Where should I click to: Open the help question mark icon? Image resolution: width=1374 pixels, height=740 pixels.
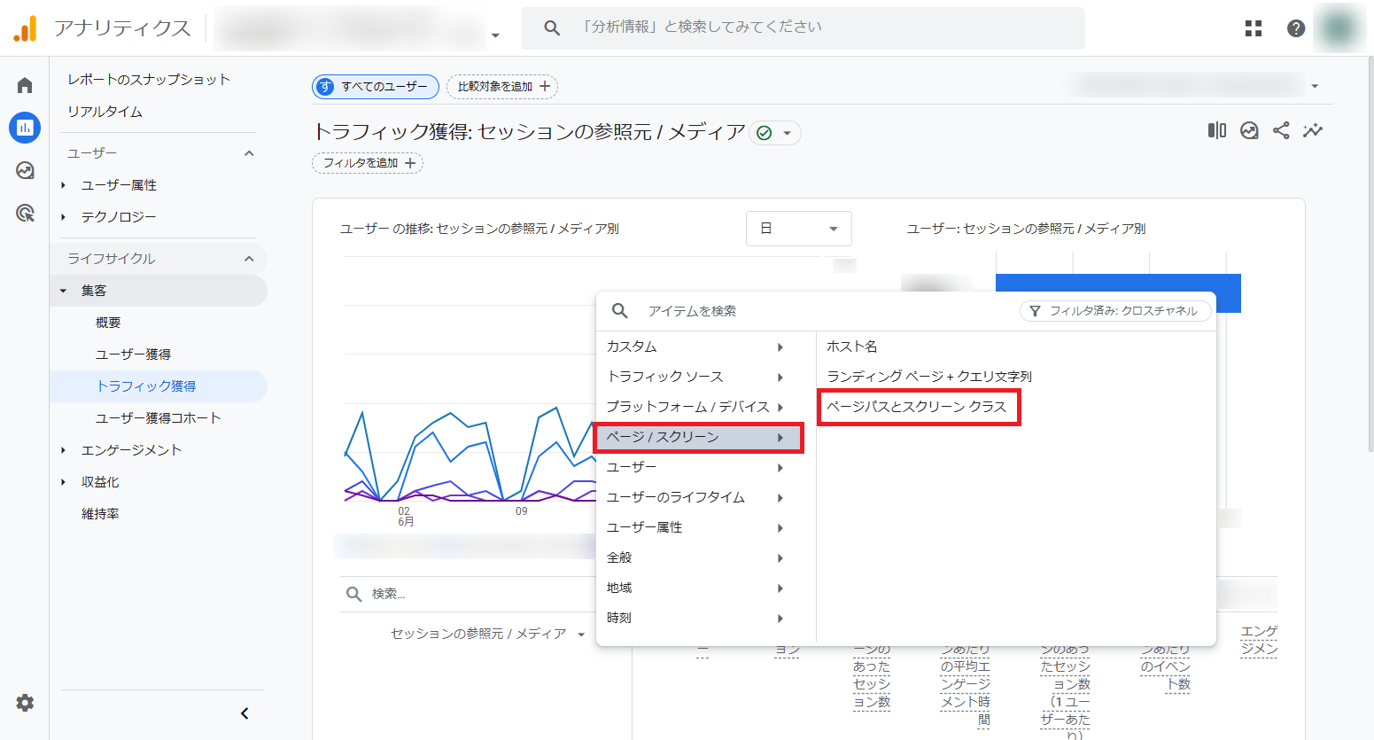1296,28
